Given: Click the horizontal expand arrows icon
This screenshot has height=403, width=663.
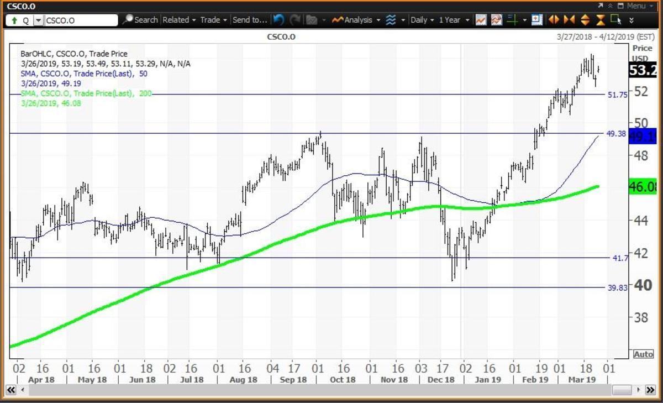Looking at the screenshot, I should (x=554, y=20).
